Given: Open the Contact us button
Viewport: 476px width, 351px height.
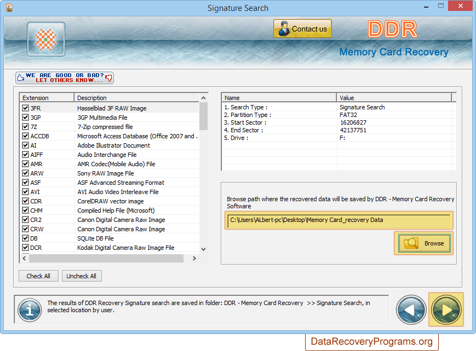Looking at the screenshot, I should 302,29.
